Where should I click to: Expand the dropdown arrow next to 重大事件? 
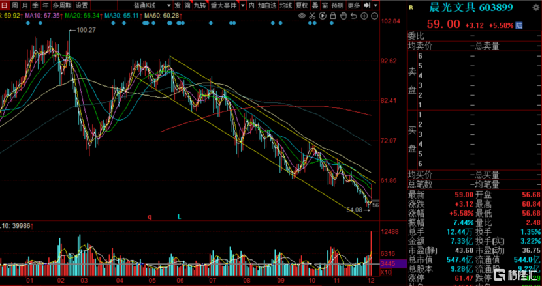[243, 5]
